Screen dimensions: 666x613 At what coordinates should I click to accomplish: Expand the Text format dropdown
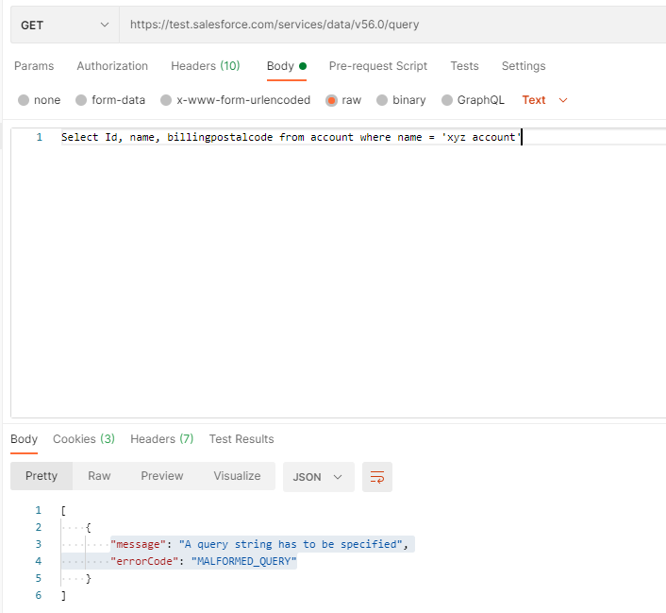tap(545, 100)
